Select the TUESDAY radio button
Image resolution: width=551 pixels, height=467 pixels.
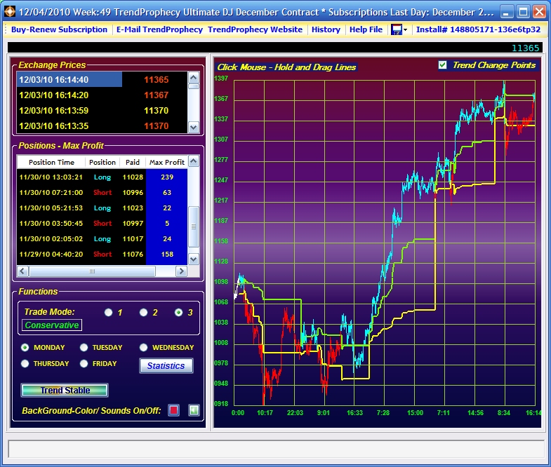(84, 347)
